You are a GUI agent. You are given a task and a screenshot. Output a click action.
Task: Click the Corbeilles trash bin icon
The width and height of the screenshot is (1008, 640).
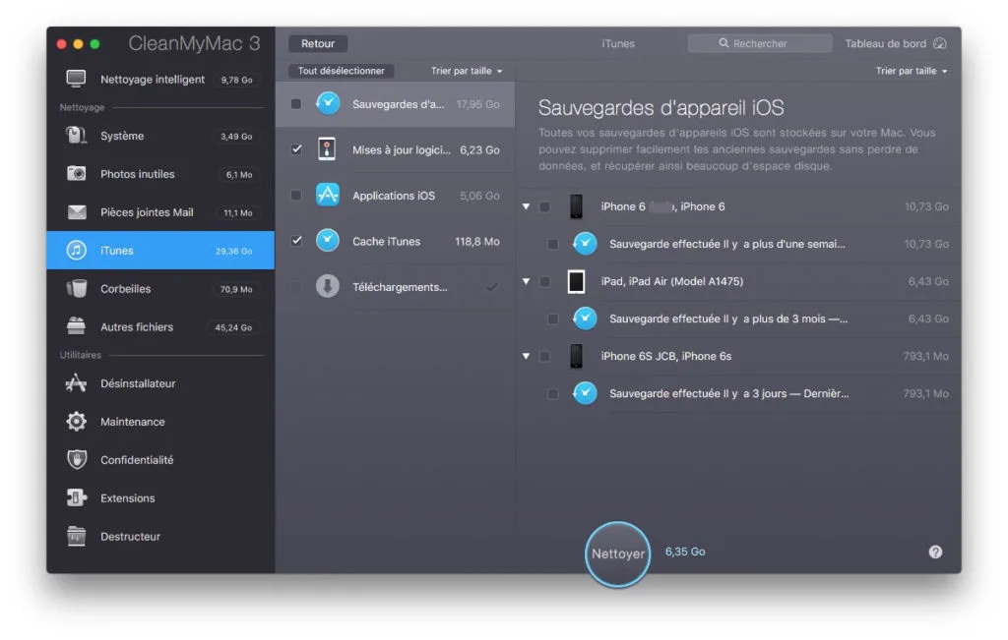pos(77,288)
